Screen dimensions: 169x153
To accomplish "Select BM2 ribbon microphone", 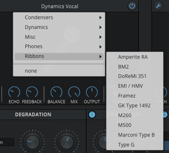I will (135, 67).
